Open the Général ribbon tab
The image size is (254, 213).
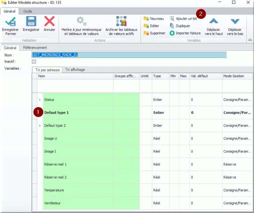[9, 11]
